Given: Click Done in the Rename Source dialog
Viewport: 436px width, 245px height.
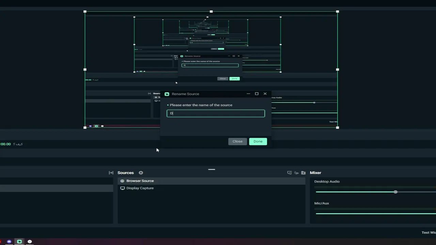Looking at the screenshot, I should [258, 141].
